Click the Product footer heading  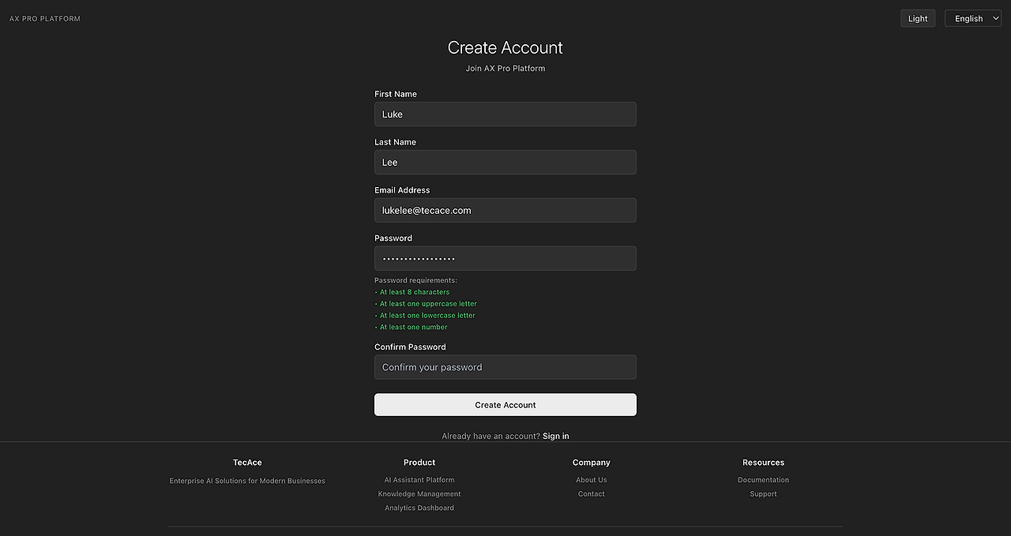point(419,463)
